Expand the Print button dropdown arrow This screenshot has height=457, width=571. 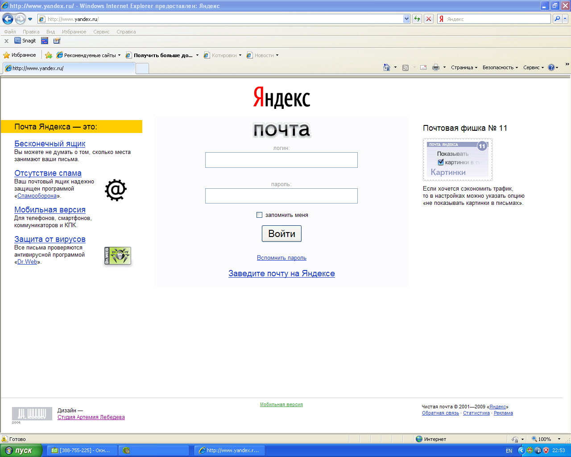[444, 67]
